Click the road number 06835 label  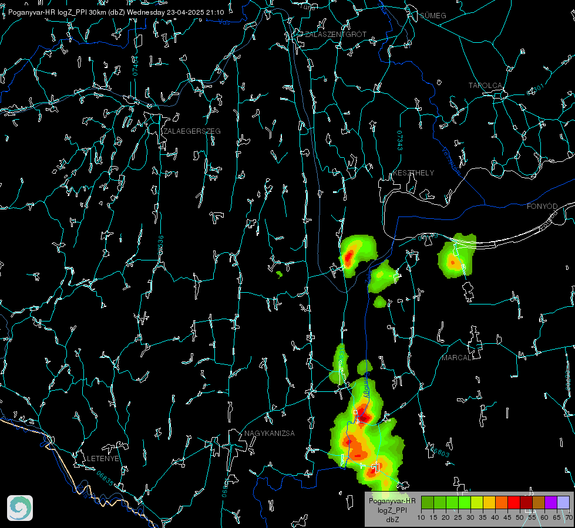(x=105, y=478)
